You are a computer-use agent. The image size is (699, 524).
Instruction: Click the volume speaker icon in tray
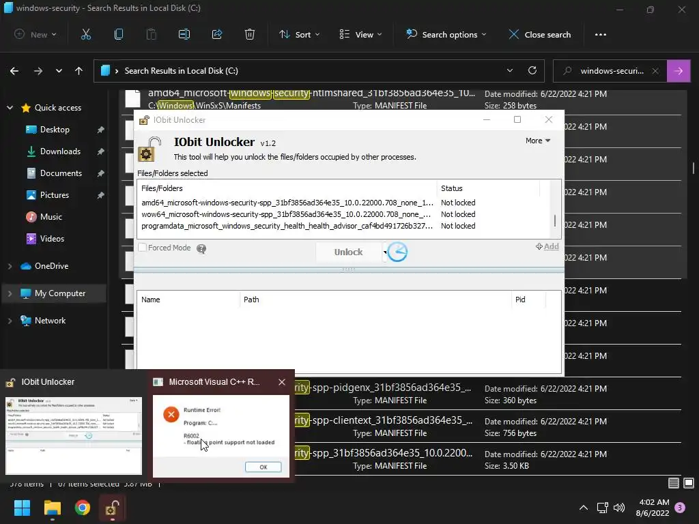tap(619, 508)
